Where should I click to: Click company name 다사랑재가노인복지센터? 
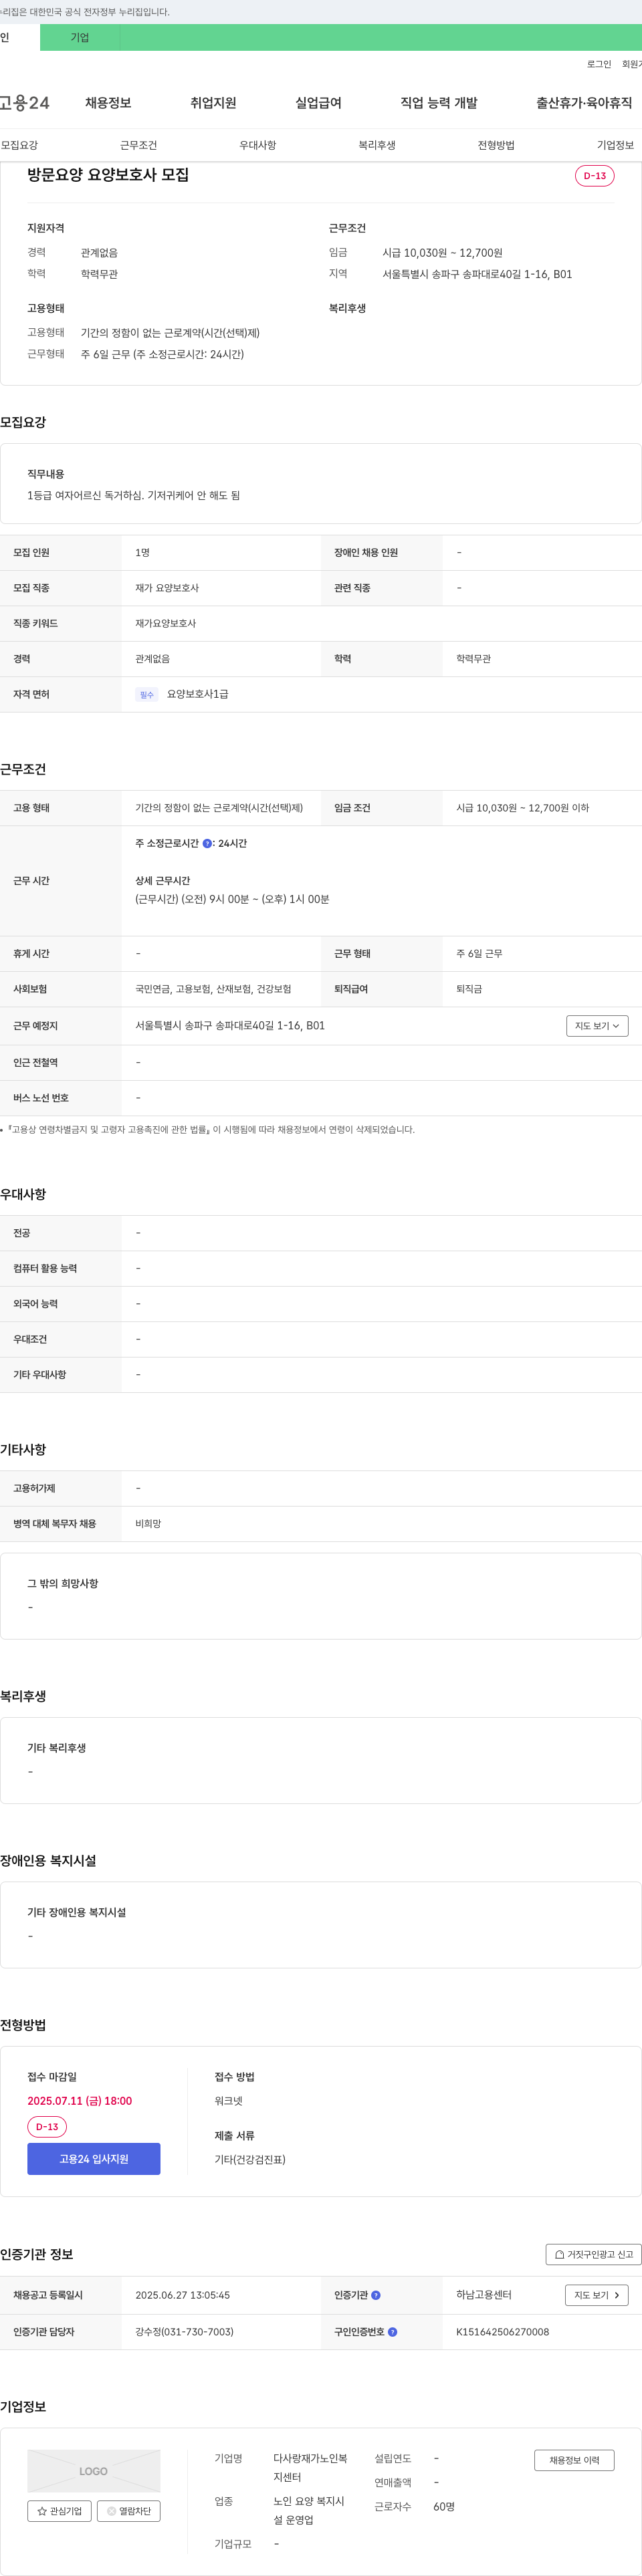point(311,2468)
